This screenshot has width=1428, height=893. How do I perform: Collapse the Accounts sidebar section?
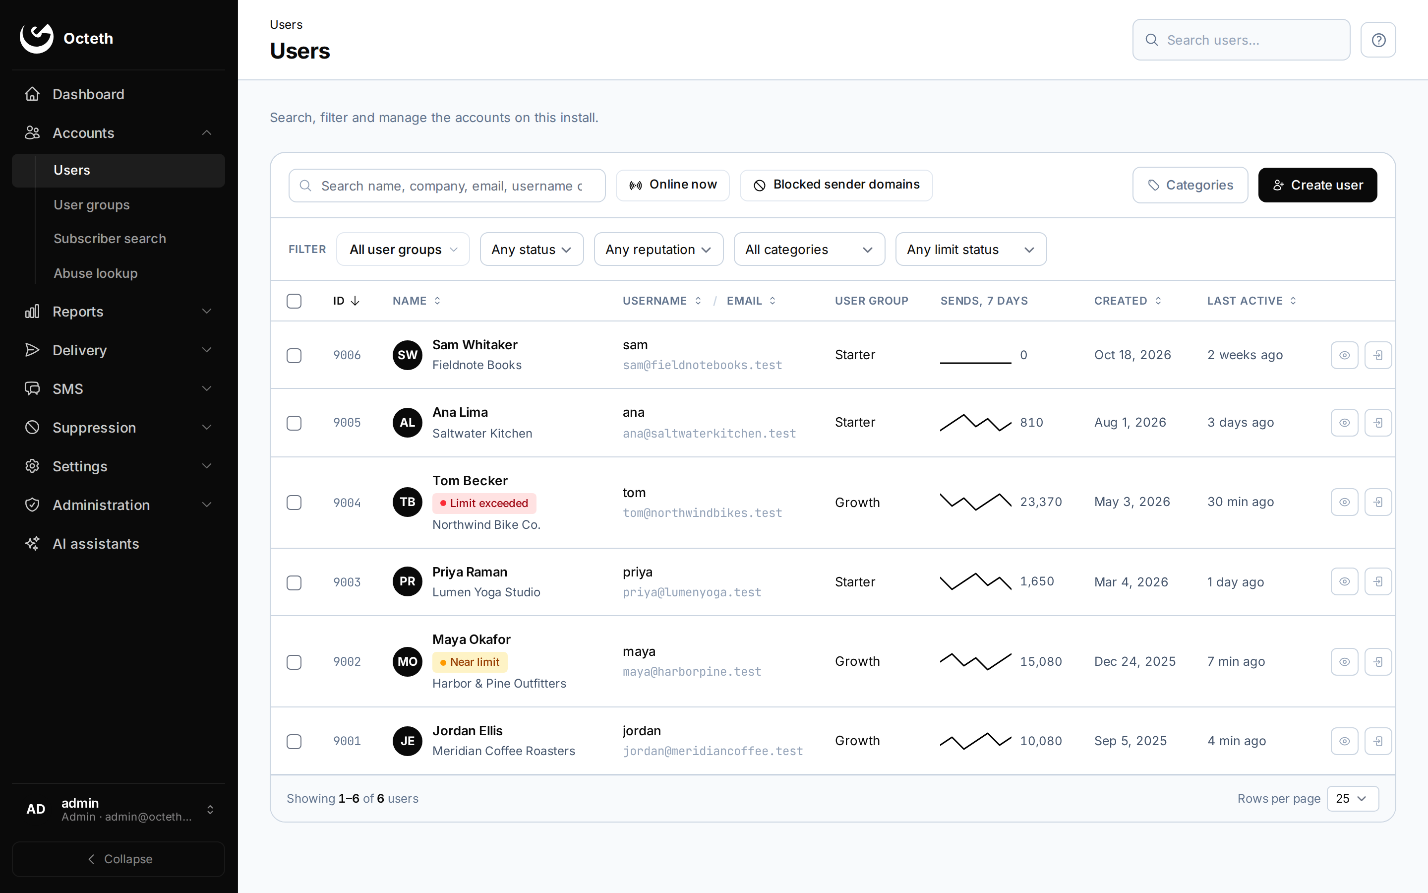[118, 133]
